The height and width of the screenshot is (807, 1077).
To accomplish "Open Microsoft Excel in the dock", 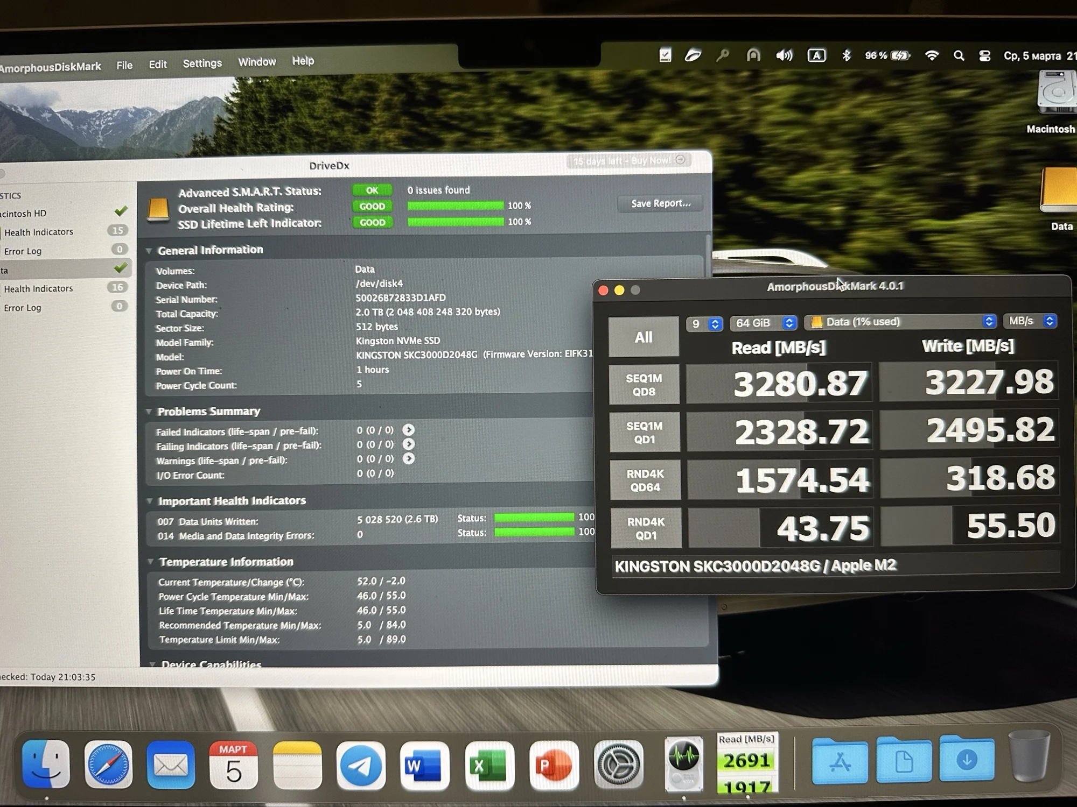I will [489, 765].
